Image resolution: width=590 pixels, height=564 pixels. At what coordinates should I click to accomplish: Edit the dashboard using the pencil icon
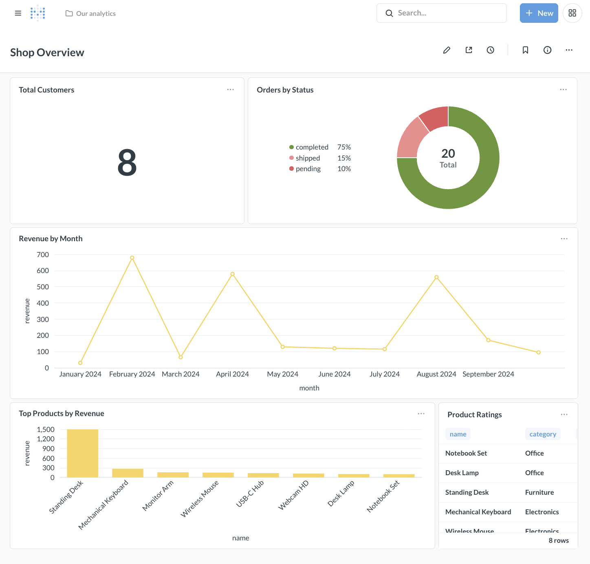coord(447,50)
